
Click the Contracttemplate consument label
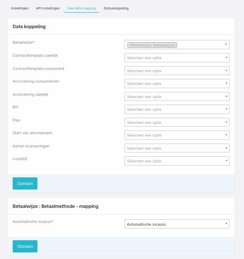click(x=38, y=69)
